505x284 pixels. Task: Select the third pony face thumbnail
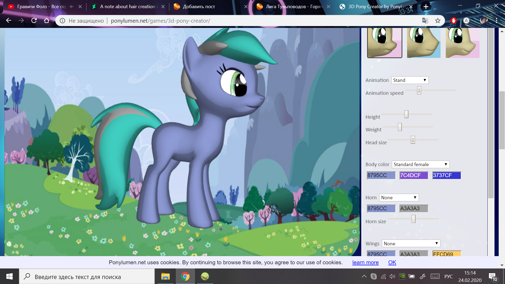(462, 43)
